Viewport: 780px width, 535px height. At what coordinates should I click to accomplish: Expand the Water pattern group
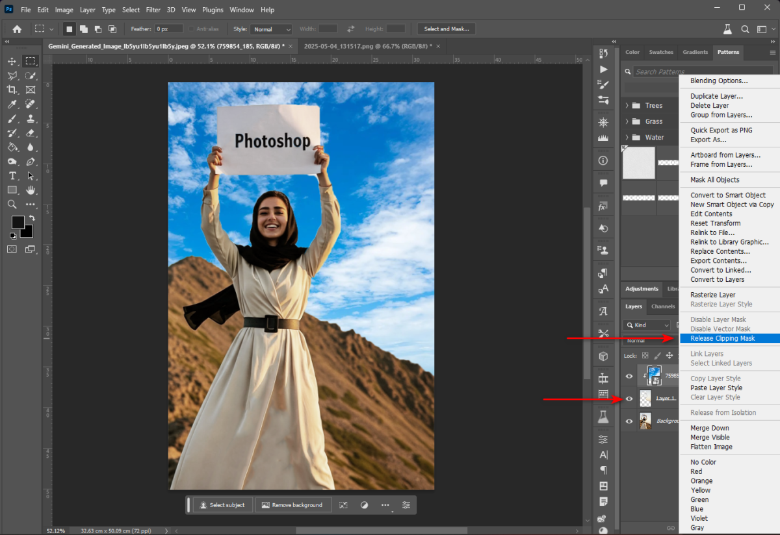[627, 138]
